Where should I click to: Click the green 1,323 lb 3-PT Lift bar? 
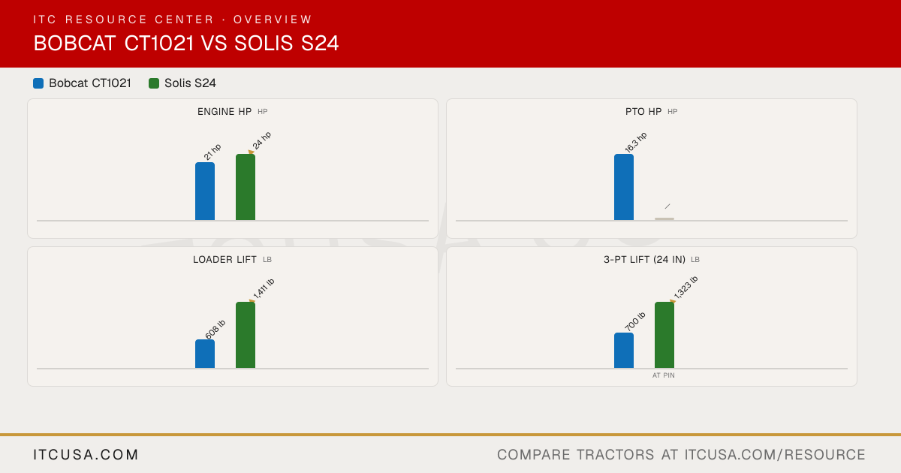664,335
